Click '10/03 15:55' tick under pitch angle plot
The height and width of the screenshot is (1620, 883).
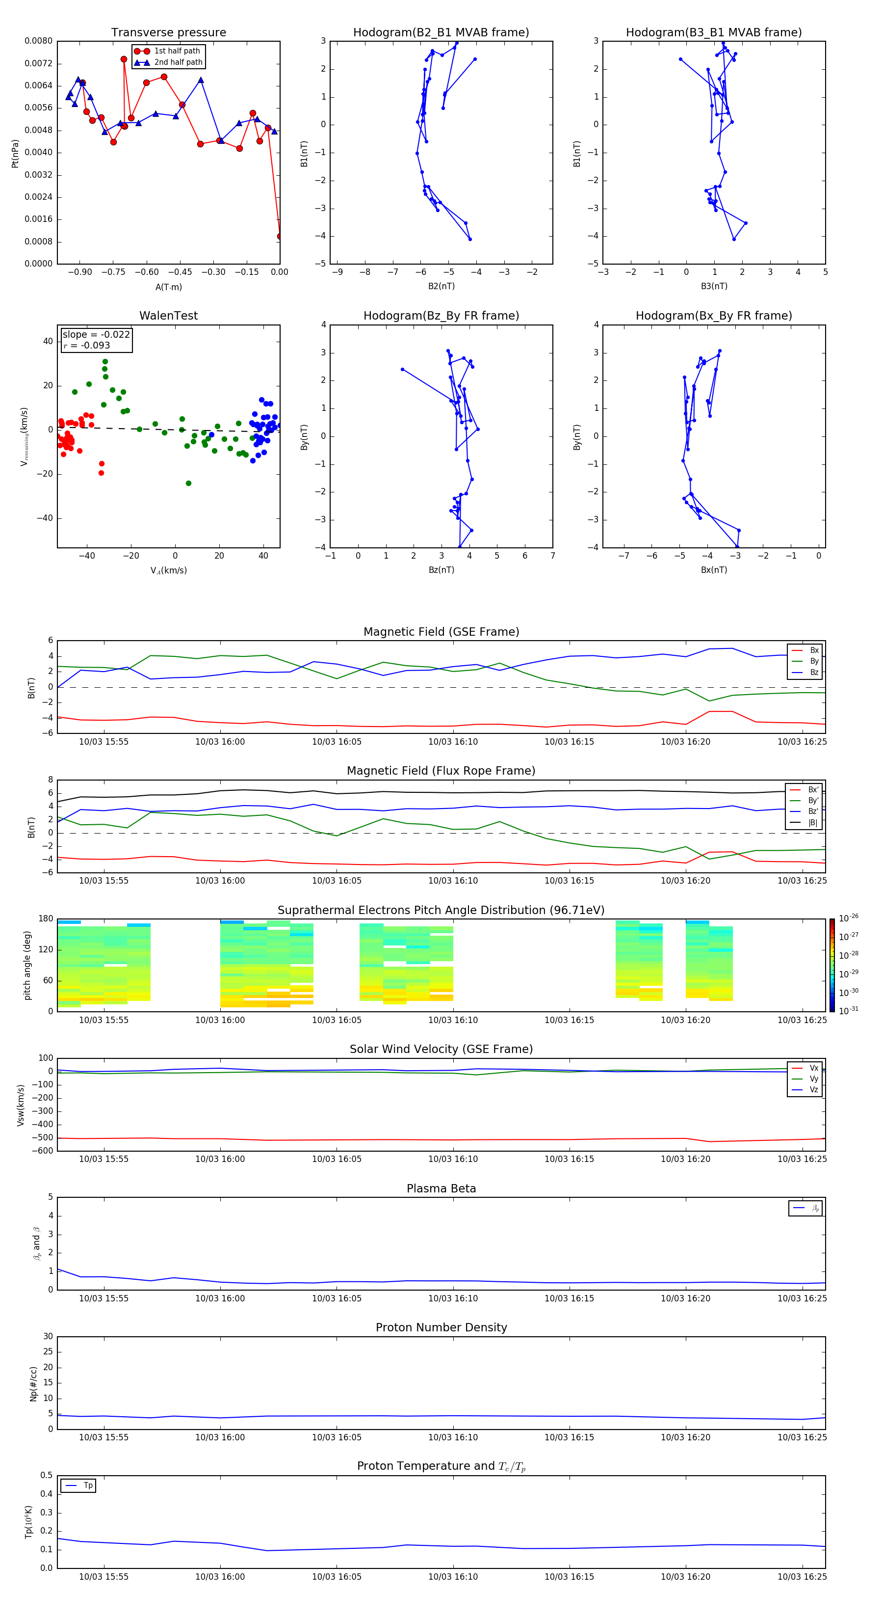pyautogui.click(x=104, y=1020)
